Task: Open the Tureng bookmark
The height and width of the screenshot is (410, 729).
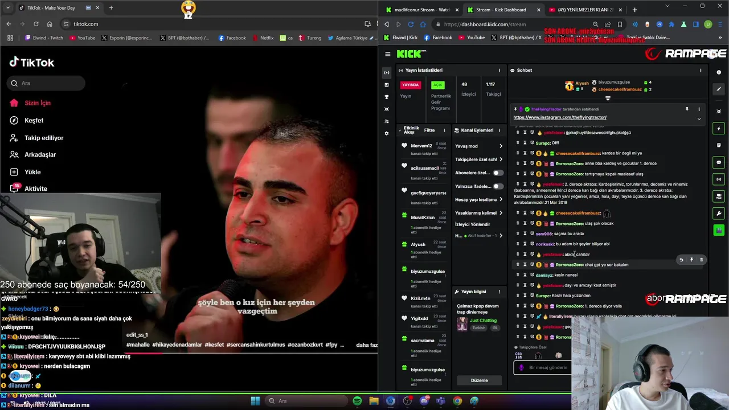Action: [x=310, y=38]
